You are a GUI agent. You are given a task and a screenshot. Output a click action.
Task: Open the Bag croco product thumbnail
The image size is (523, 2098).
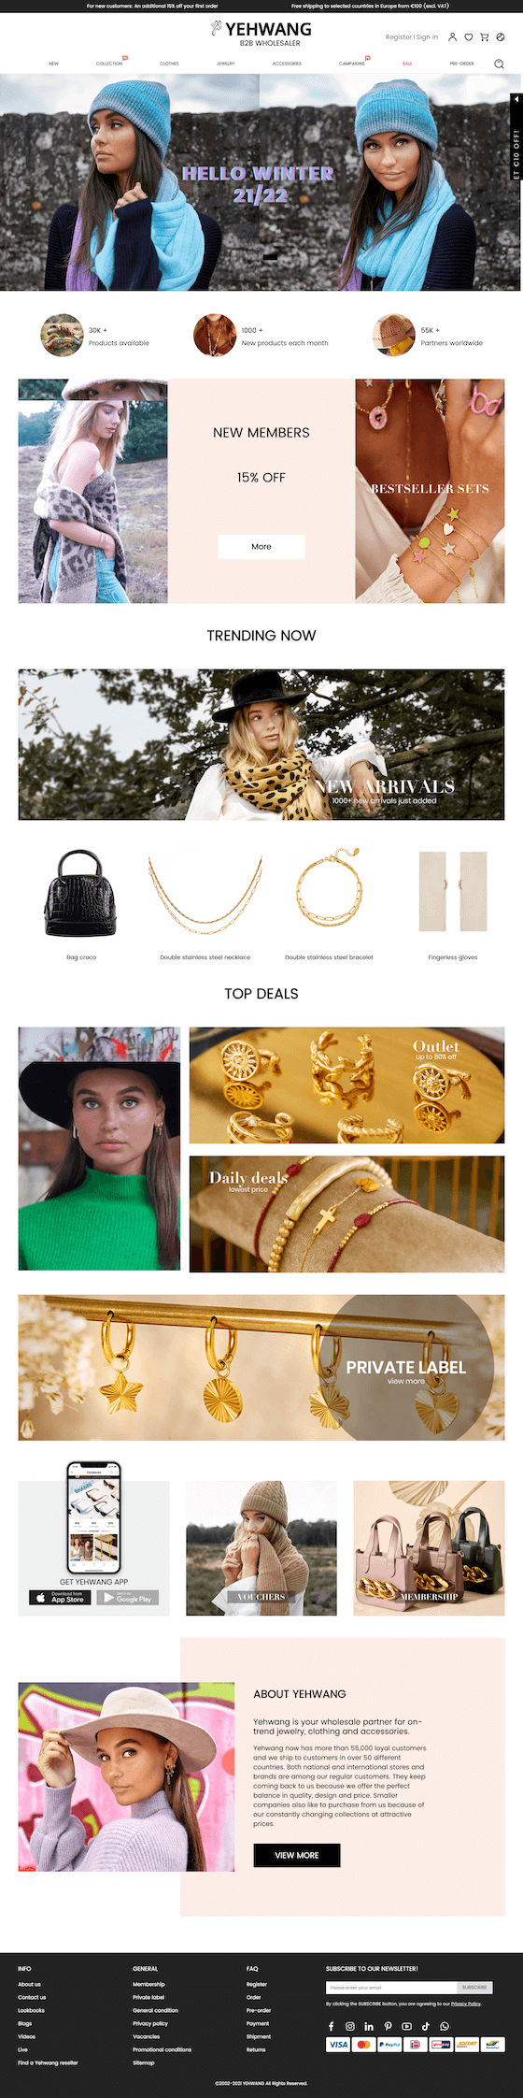(x=81, y=893)
